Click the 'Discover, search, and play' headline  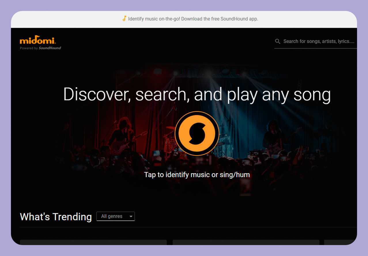coord(197,94)
